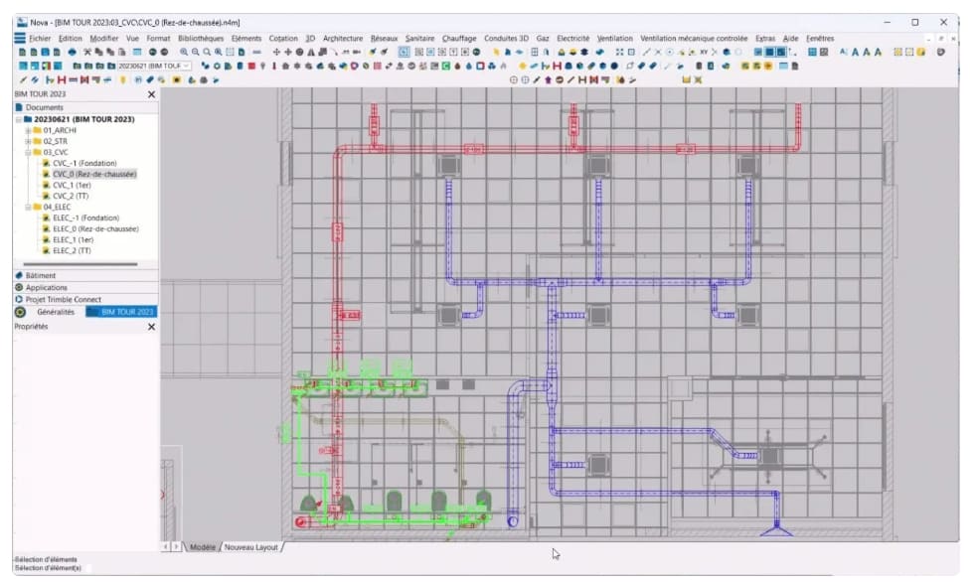Expand the 01_ARCHI folder

[27, 130]
